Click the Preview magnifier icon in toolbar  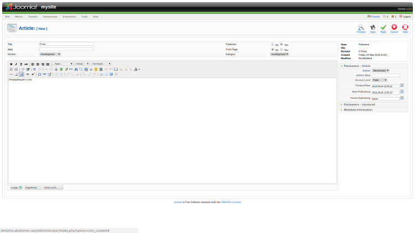click(x=361, y=28)
